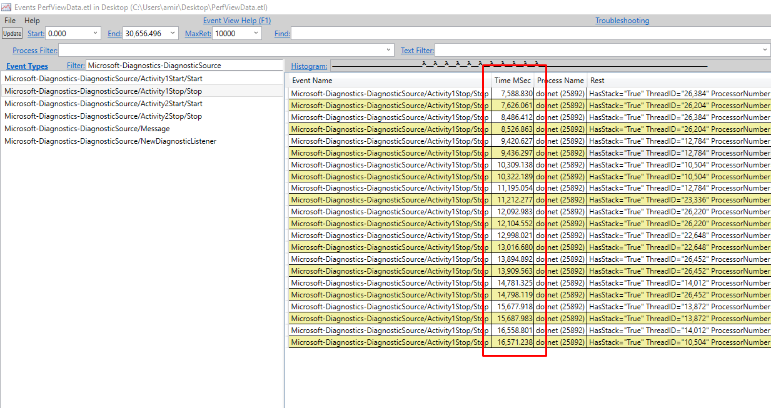The height and width of the screenshot is (408, 771).
Task: Open the Text Filter dropdown
Action: pyautogui.click(x=765, y=50)
